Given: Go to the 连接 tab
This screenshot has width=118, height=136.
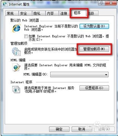Looking at the screenshot, I should pyautogui.click(x=64, y=13).
